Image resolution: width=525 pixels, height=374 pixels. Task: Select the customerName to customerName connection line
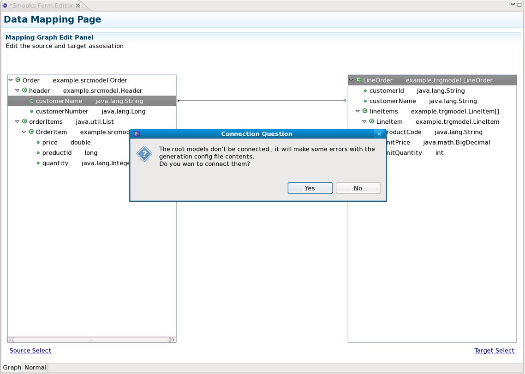tap(262, 101)
